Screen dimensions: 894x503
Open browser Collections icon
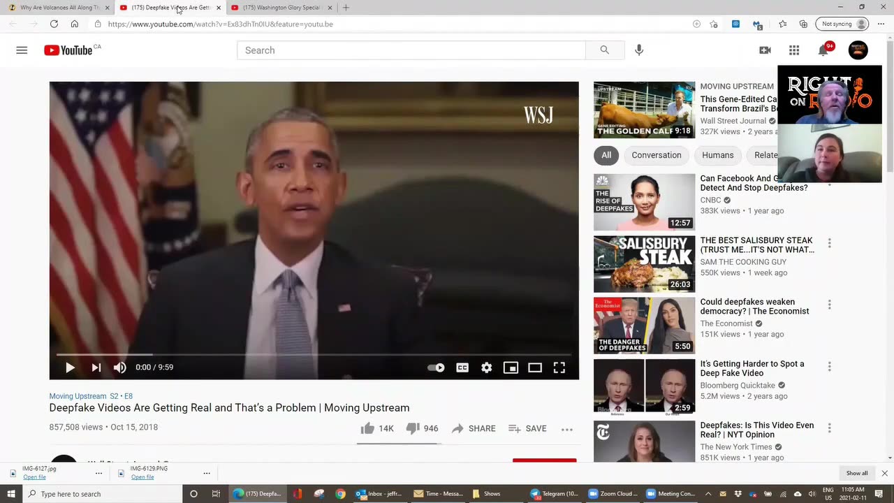click(803, 24)
